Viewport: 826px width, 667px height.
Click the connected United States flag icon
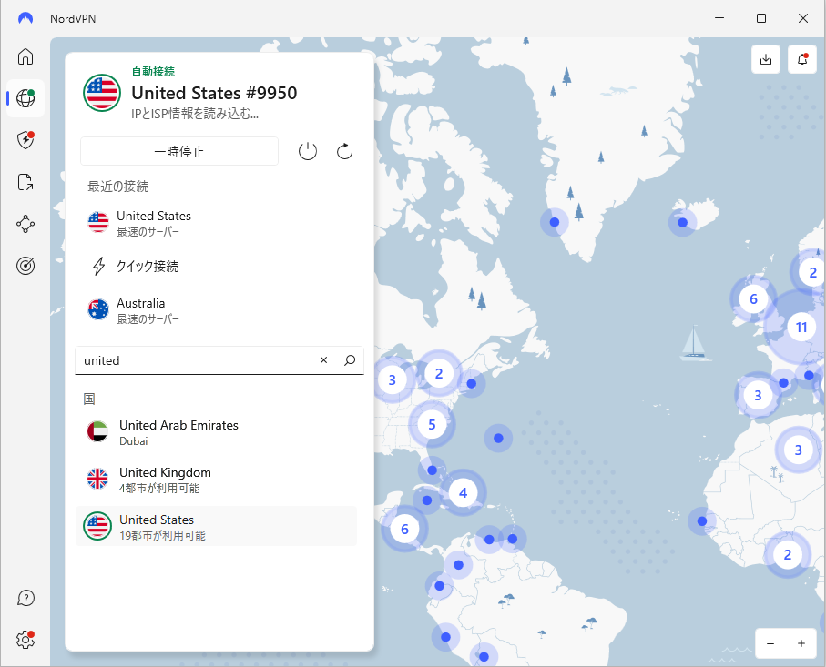pyautogui.click(x=102, y=93)
